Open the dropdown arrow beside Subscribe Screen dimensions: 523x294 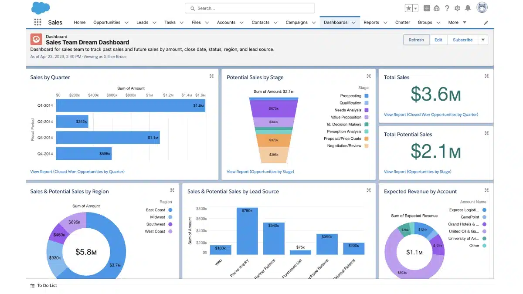[x=482, y=40]
